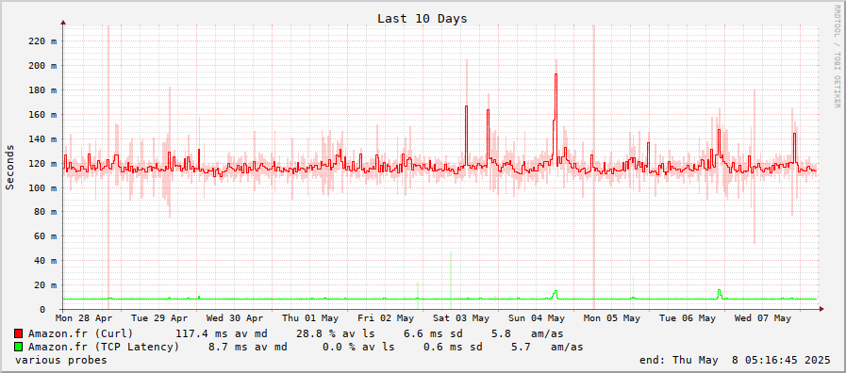The image size is (846, 373).
Task: Click the '5.7 am/as' value
Action: (547, 348)
